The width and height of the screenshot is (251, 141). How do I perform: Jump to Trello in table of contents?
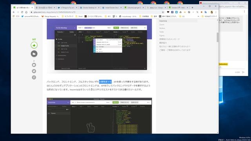(x=162, y=32)
